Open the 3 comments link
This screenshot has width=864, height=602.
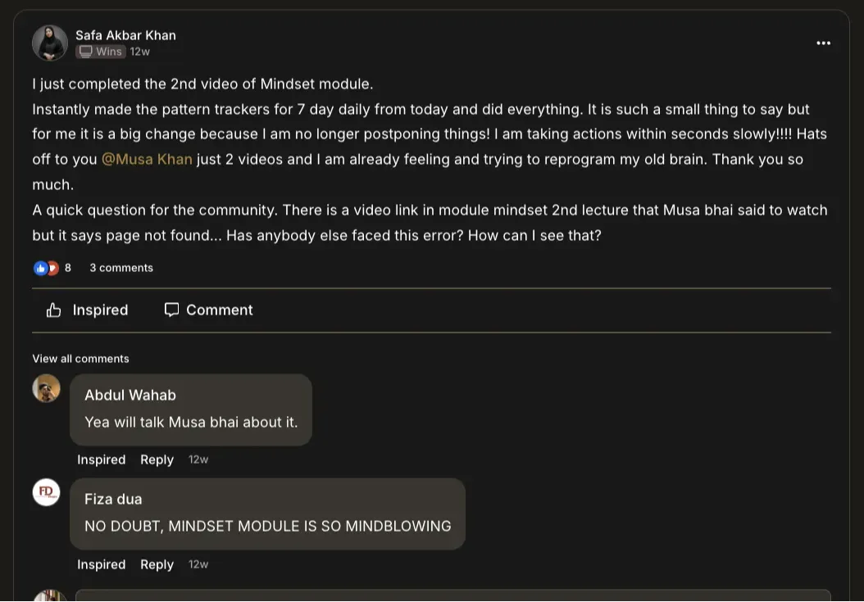(121, 268)
